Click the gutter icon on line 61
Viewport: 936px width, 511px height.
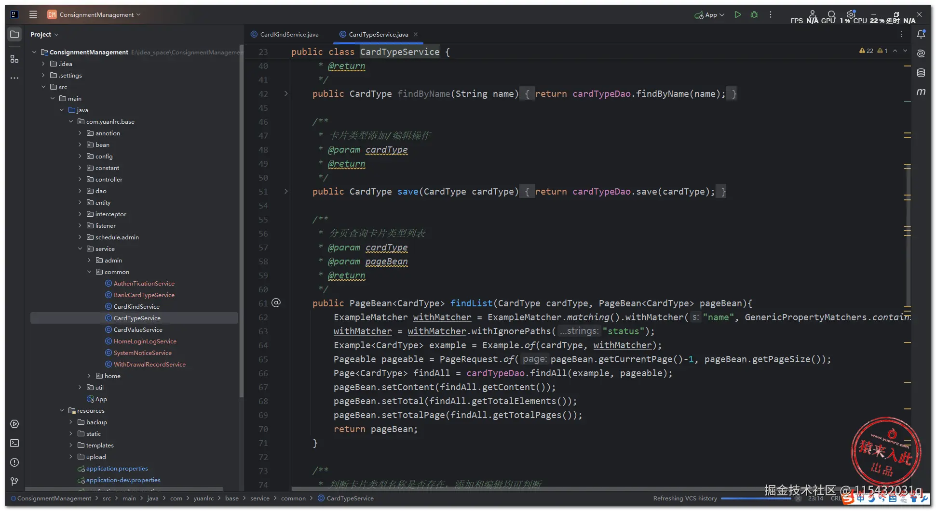pos(276,302)
